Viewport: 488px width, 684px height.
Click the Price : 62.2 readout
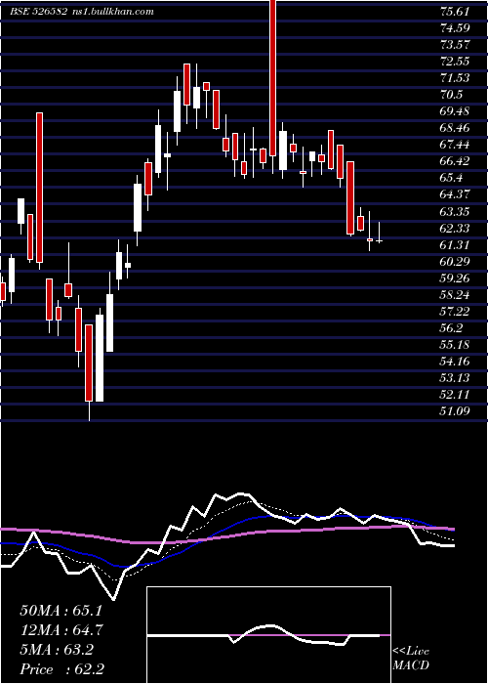click(x=61, y=669)
